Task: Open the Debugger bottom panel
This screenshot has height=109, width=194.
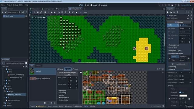Action: pos(41,106)
